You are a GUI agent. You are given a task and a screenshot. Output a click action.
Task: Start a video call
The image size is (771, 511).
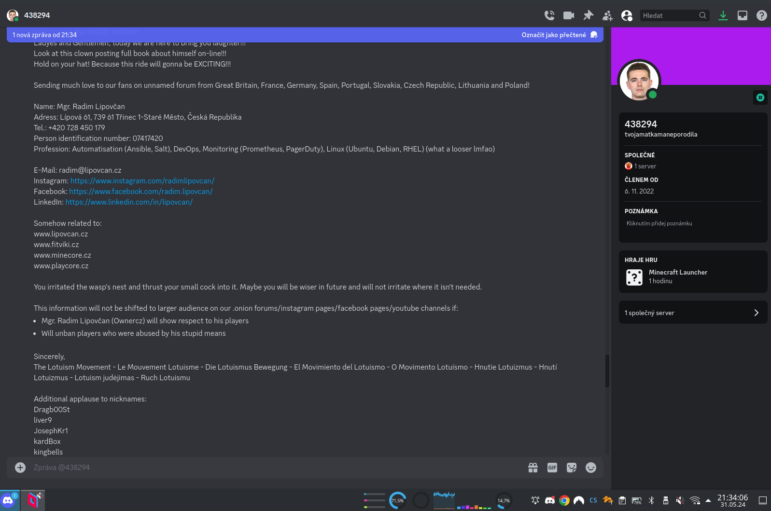click(x=569, y=15)
